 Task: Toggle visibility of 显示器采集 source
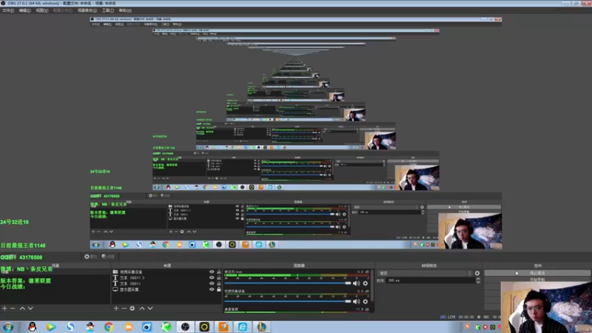pos(212,289)
